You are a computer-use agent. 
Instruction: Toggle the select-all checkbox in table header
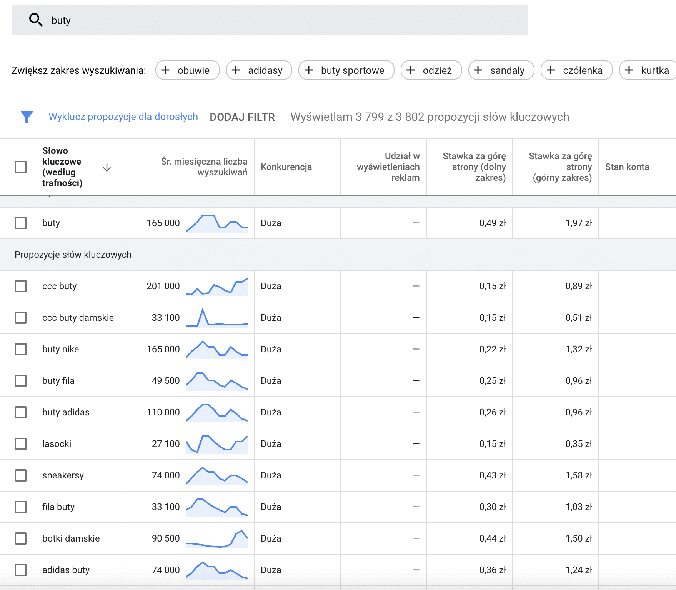click(20, 167)
